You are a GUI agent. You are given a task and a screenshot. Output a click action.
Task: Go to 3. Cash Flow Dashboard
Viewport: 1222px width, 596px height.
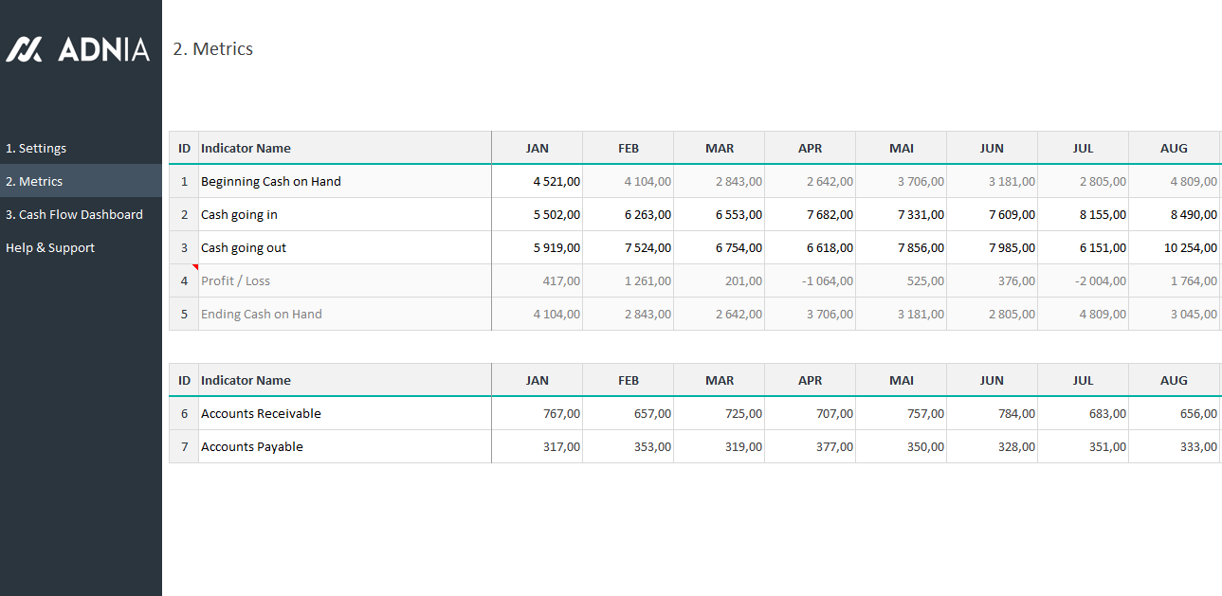(74, 214)
